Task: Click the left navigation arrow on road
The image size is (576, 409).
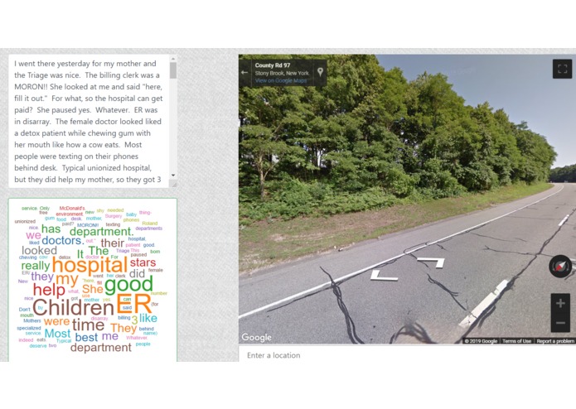Action: point(384,276)
